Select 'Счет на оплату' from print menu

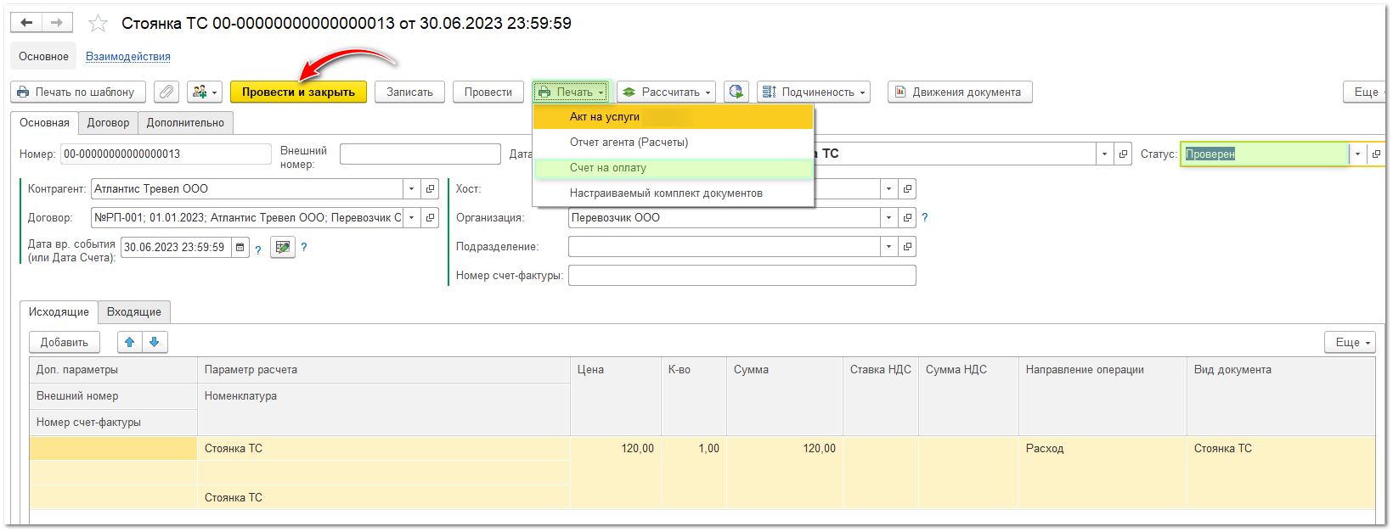click(x=608, y=168)
